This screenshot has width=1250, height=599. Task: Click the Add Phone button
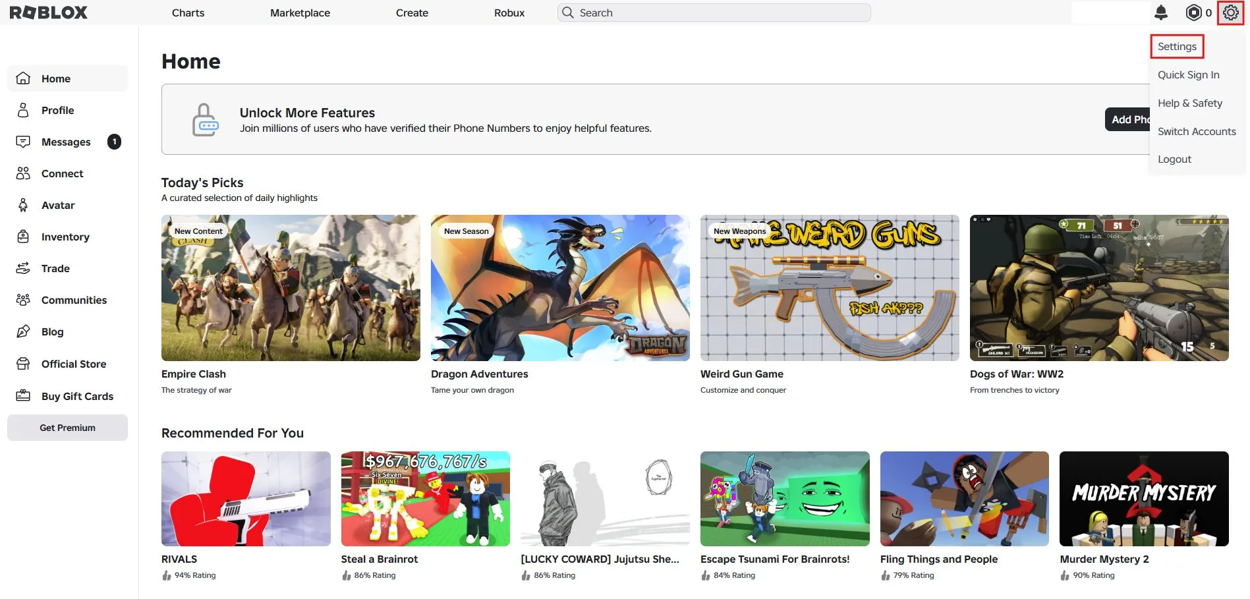click(1127, 119)
